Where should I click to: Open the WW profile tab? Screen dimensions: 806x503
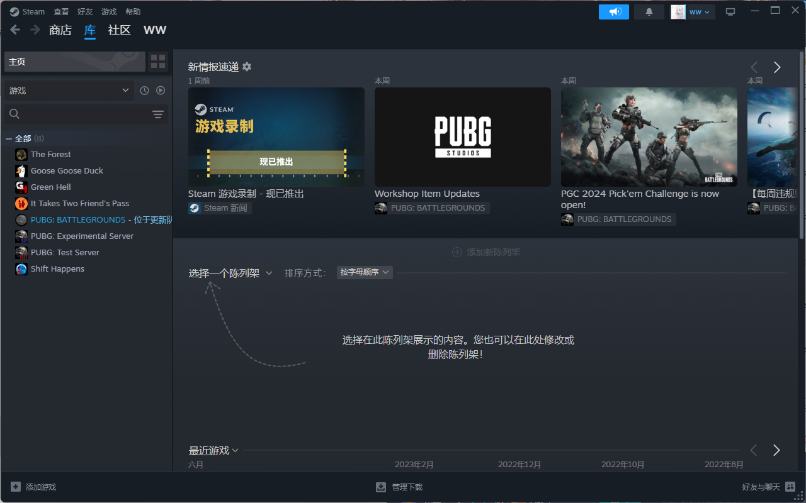[x=155, y=30]
